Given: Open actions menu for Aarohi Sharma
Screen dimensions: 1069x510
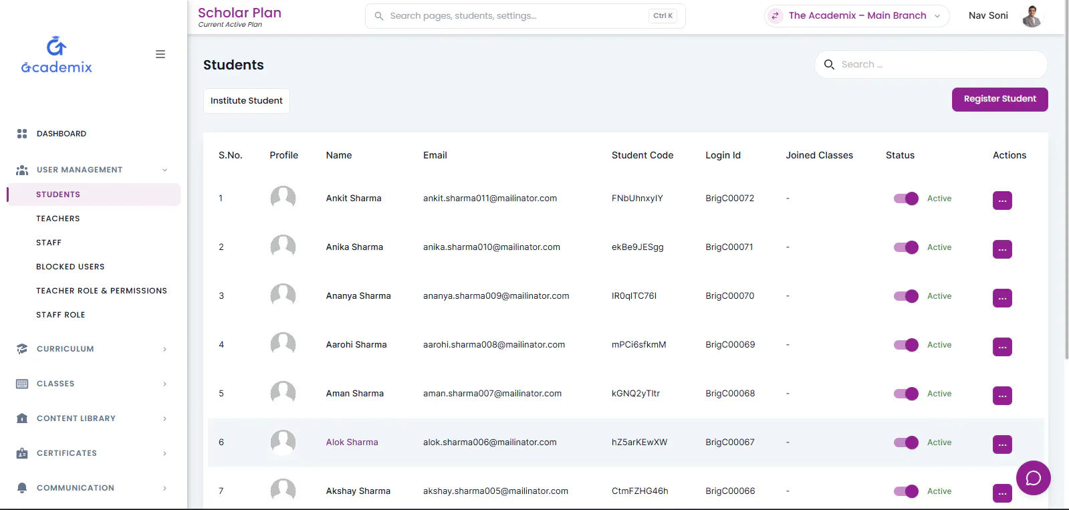Looking at the screenshot, I should (1002, 347).
